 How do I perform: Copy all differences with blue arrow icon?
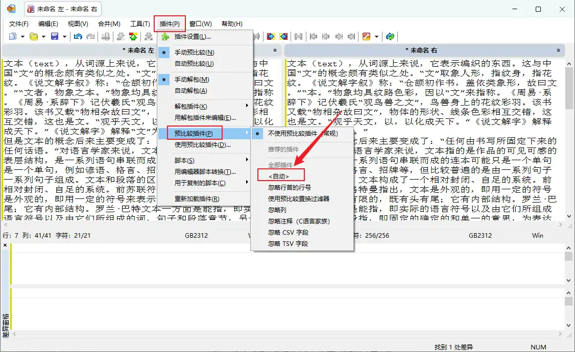271,36
